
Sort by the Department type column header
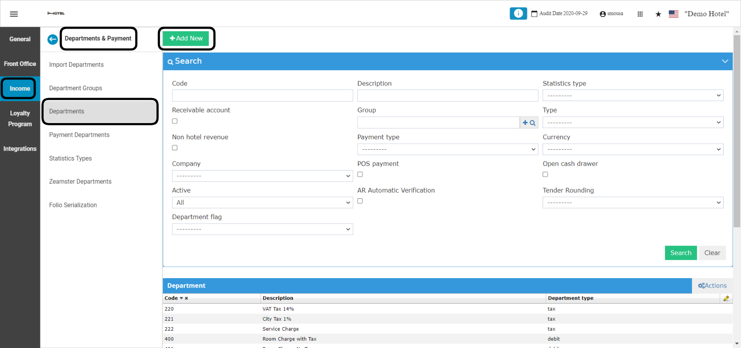point(570,298)
